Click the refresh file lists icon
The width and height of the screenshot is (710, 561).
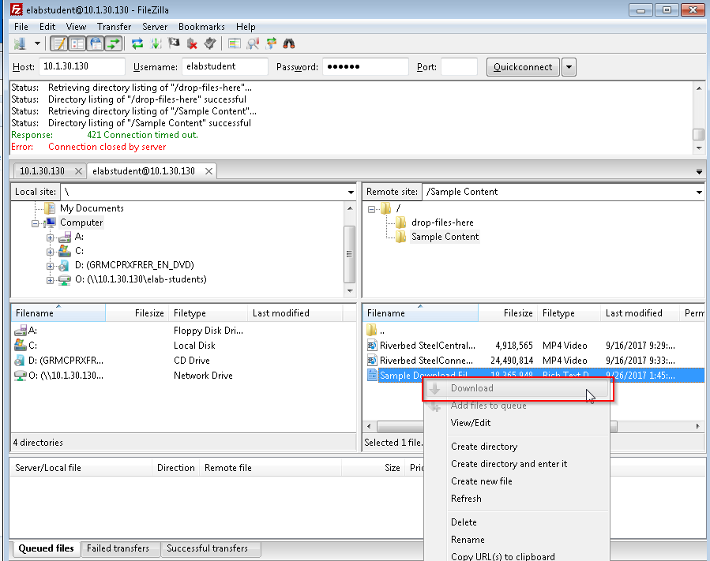[x=137, y=44]
